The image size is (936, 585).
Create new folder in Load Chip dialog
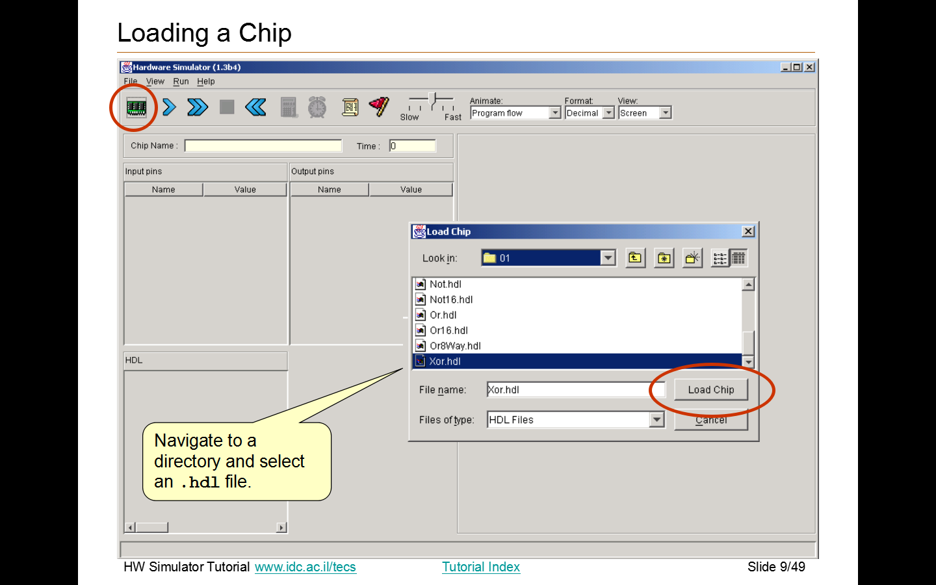click(x=692, y=258)
